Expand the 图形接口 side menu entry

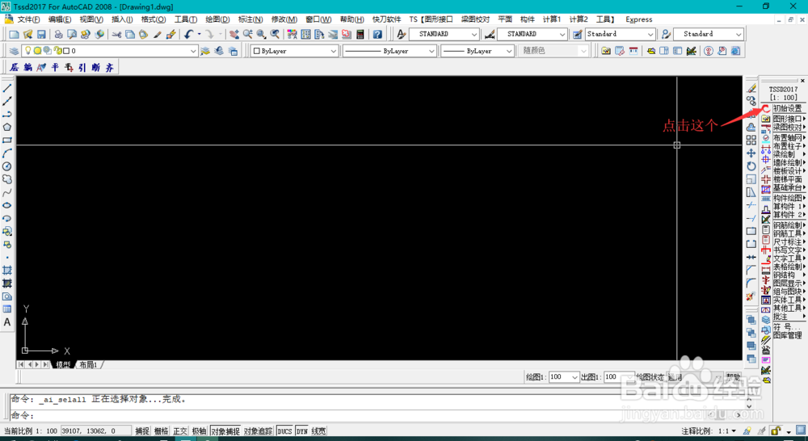tap(789, 119)
